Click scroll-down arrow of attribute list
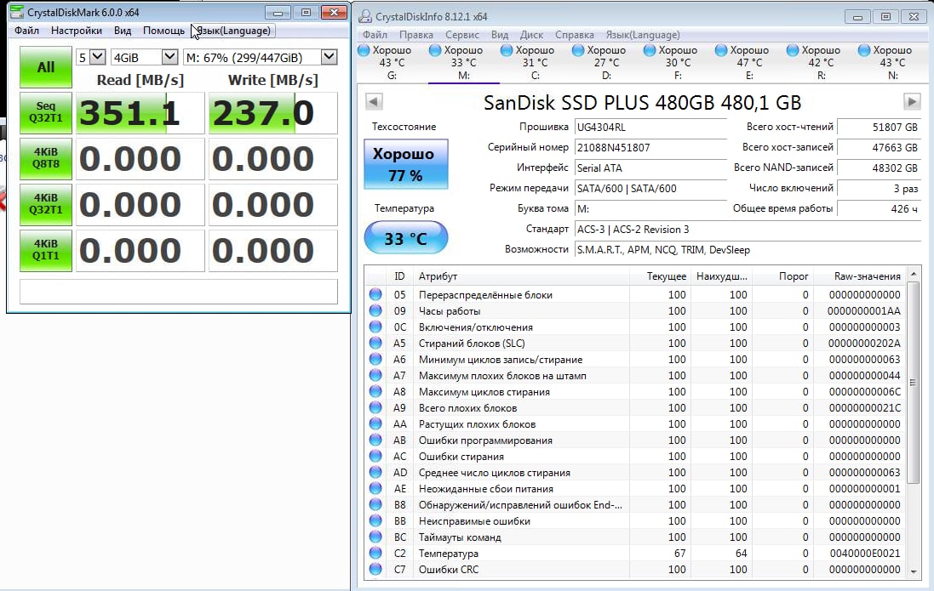Screen dimensions: 934x591 pos(914,571)
